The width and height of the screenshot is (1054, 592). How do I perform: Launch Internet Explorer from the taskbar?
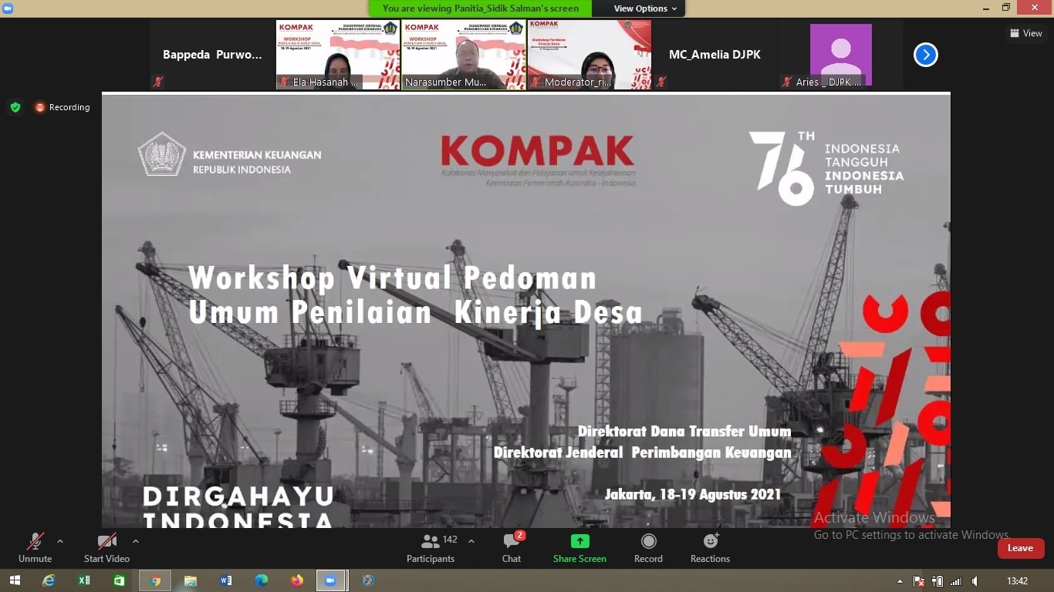pyautogui.click(x=49, y=580)
